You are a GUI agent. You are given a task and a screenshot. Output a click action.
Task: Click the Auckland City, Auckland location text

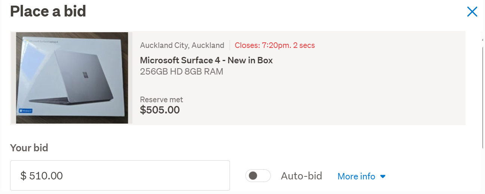pyautogui.click(x=182, y=46)
